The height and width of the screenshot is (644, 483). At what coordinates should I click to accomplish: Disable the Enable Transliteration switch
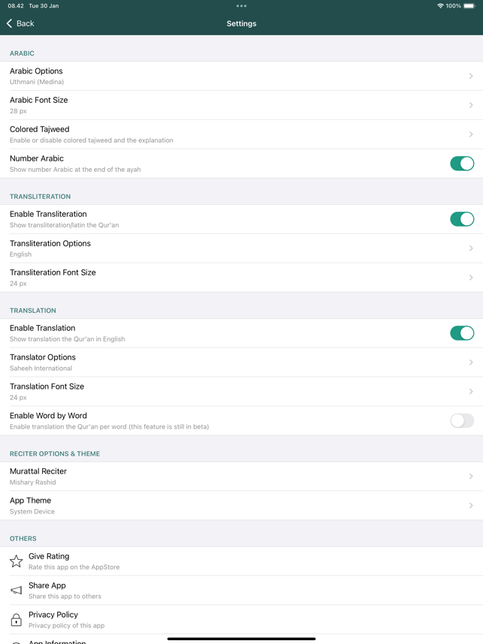(x=461, y=219)
